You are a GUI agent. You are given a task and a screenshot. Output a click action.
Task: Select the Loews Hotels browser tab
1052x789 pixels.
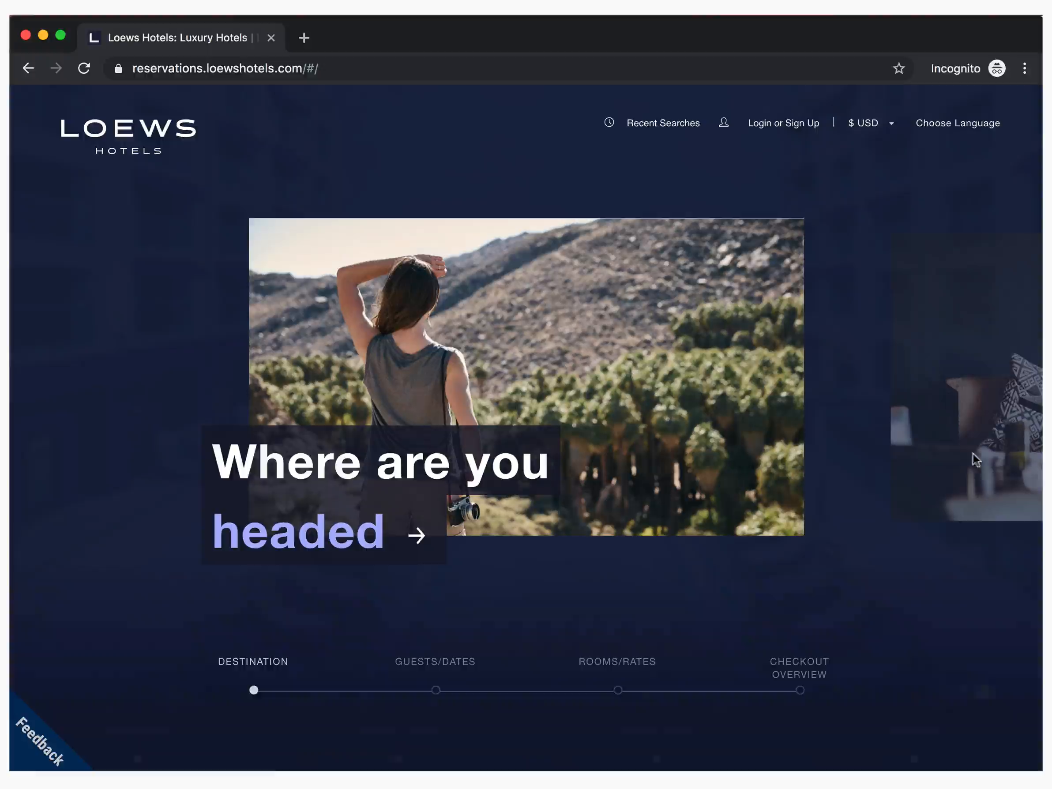[x=177, y=38]
